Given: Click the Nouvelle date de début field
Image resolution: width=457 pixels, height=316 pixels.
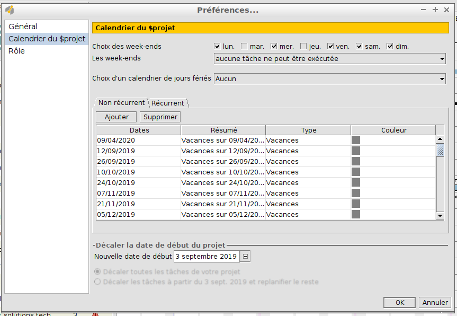Looking at the screenshot, I should point(206,256).
